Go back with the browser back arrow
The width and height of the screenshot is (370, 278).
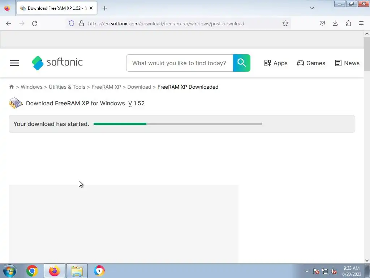click(x=9, y=24)
